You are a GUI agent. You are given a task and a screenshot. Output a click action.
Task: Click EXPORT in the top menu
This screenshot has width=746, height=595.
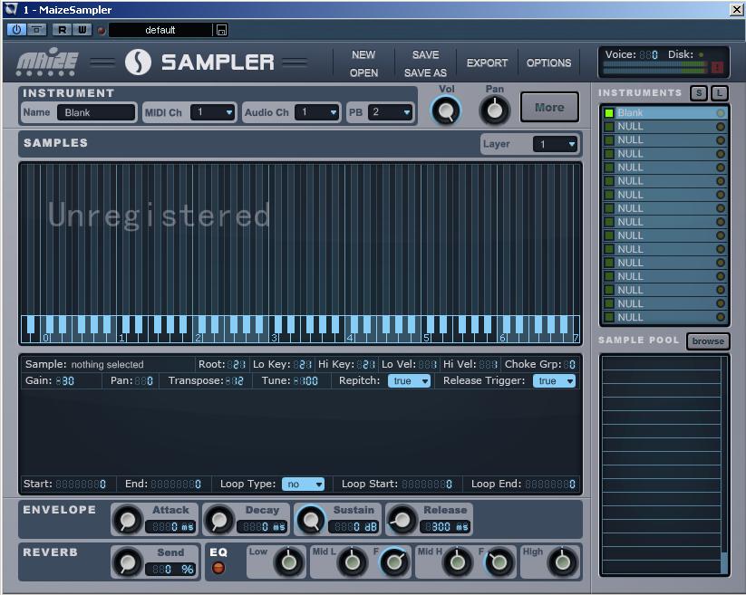point(487,62)
